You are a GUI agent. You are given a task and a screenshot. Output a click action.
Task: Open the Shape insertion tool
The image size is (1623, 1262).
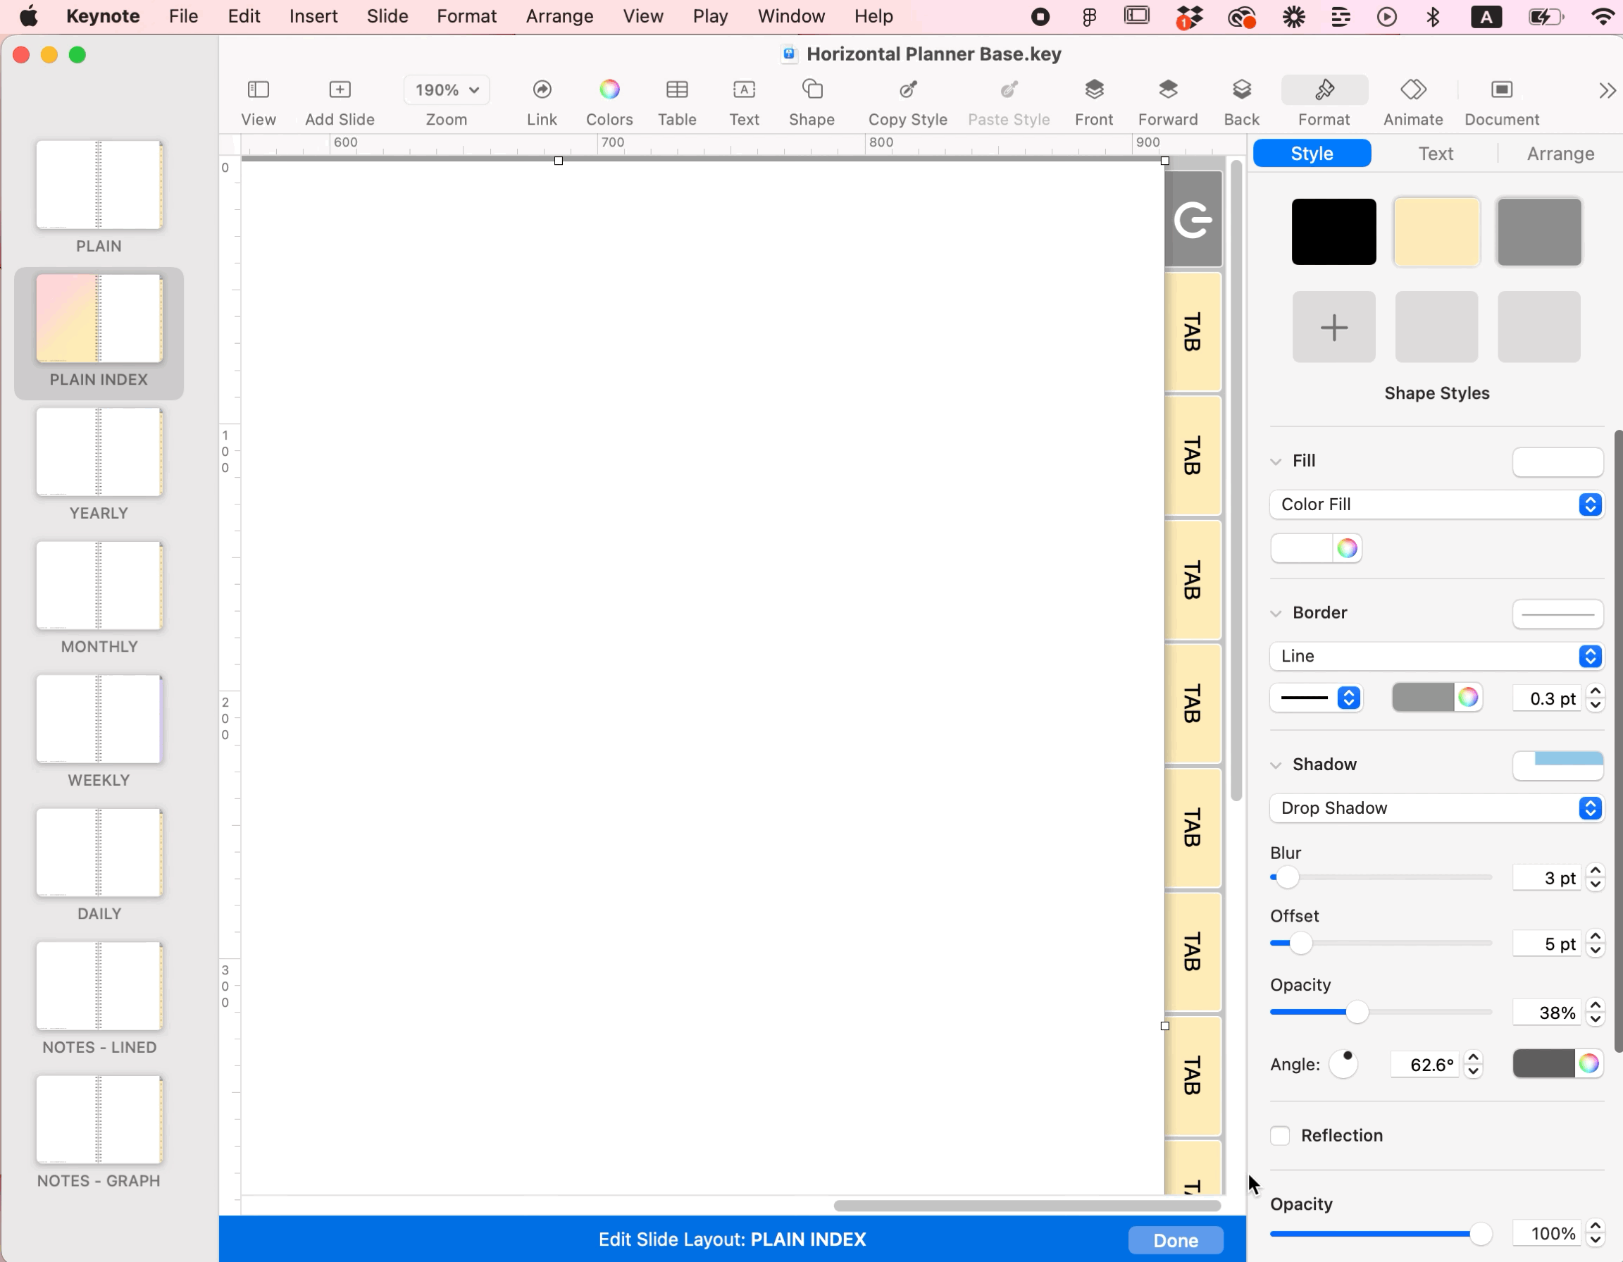pos(811,90)
